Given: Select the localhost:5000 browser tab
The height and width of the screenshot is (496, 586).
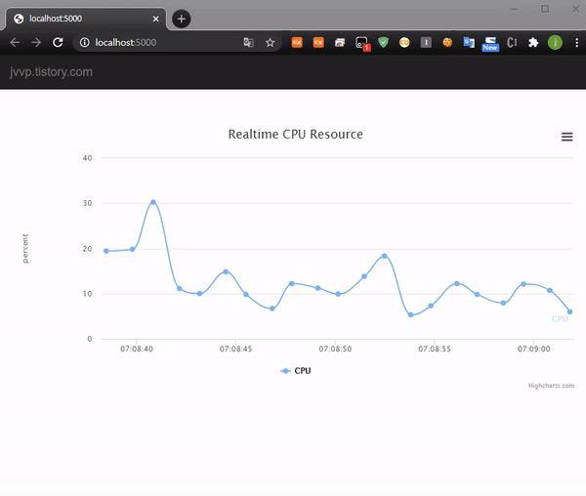Looking at the screenshot, I should pyautogui.click(x=86, y=19).
